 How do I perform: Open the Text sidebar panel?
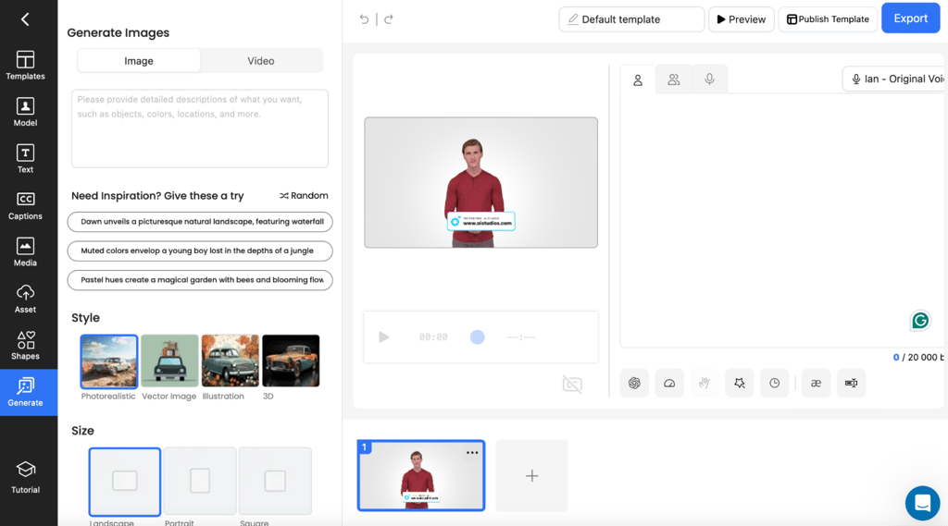[25, 159]
